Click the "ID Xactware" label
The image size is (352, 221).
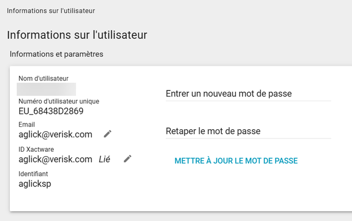36,149
